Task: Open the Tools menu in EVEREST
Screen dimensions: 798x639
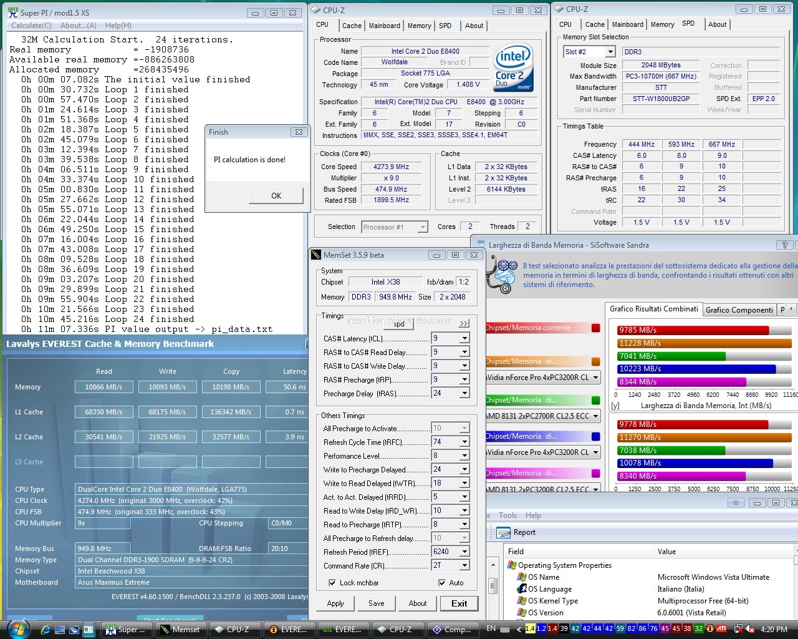Action: point(507,515)
